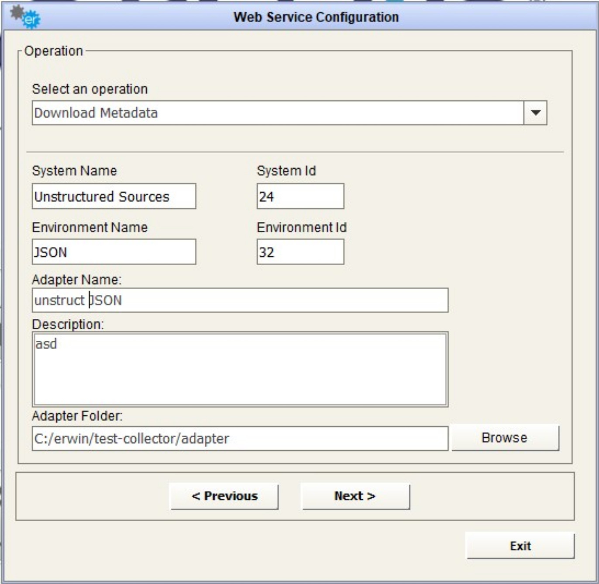This screenshot has height=584, width=599.
Task: Proceed with the Next button
Action: 355,496
